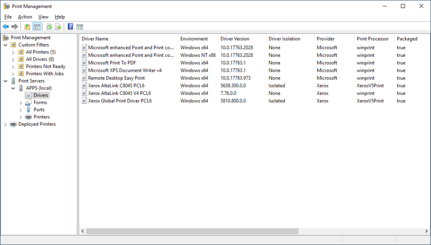
Task: Toggle Show/Hide Console Tree toolbar icon
Action: pyautogui.click(x=37, y=27)
